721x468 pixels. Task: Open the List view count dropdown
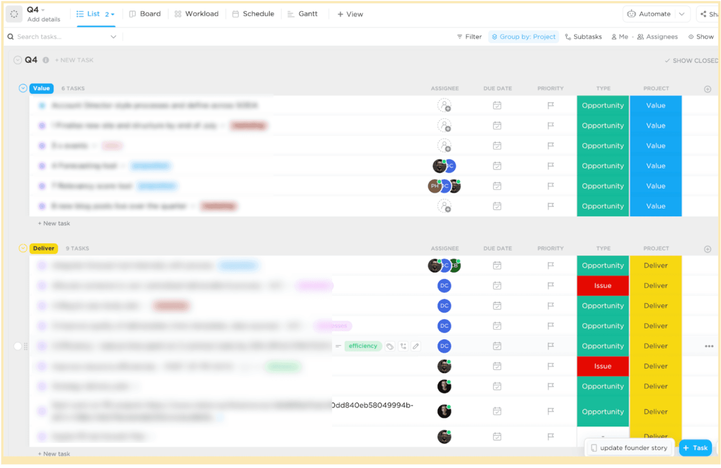tap(110, 15)
